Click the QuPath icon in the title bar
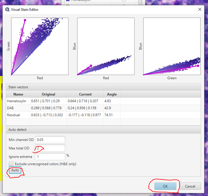The image size is (208, 196). pos(7,9)
